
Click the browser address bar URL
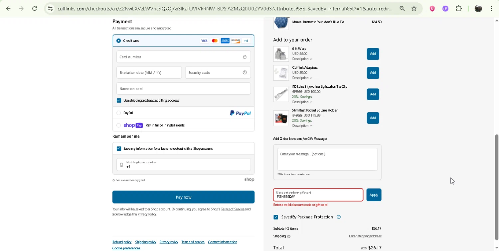(225, 9)
